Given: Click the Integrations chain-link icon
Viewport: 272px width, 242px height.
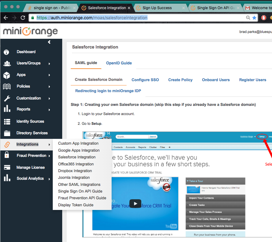Looking at the screenshot, I should coord(7,145).
